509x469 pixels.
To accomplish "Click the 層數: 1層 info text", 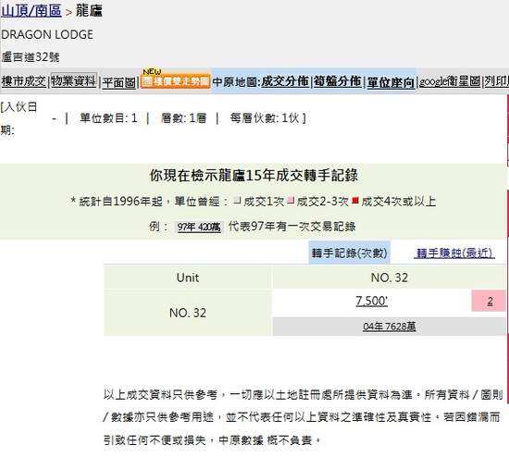I will point(183,117).
